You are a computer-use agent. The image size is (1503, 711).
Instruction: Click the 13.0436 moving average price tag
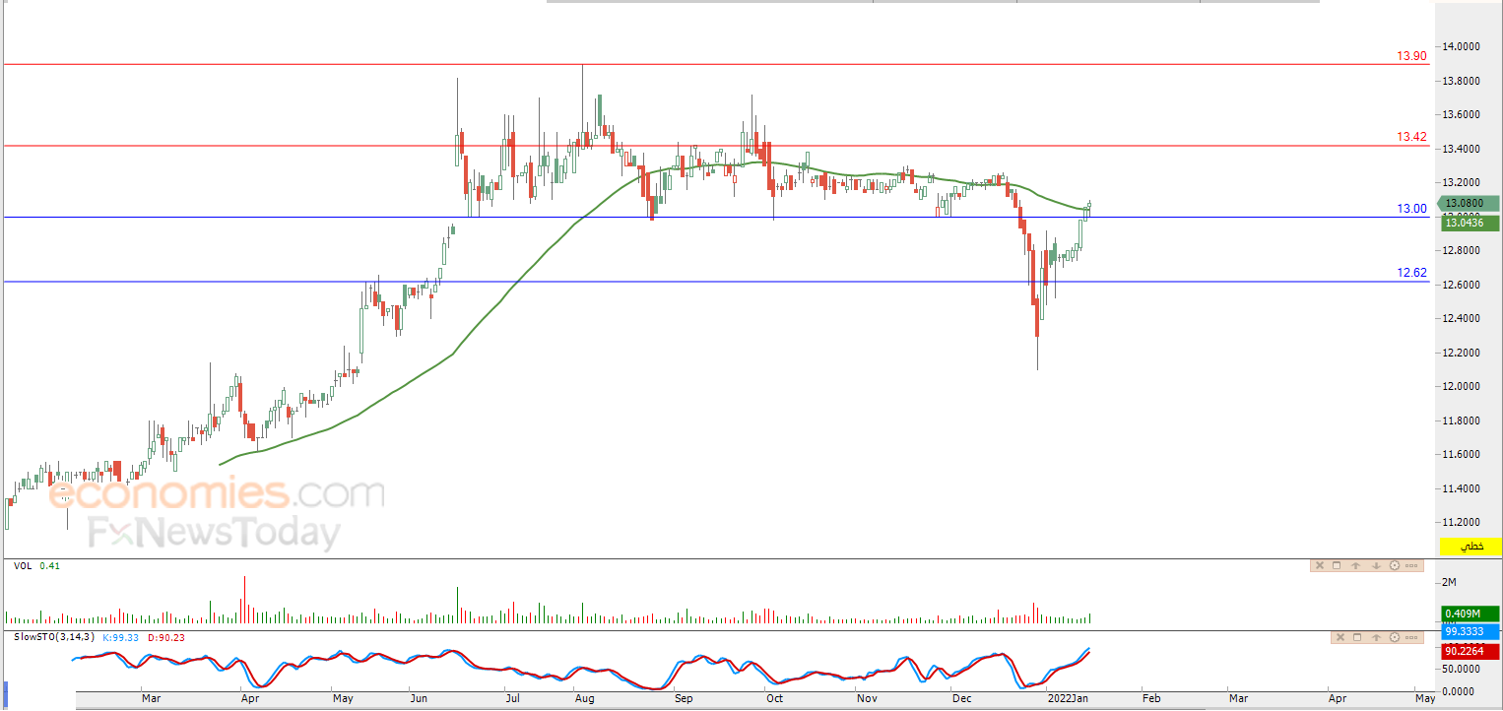point(1470,224)
